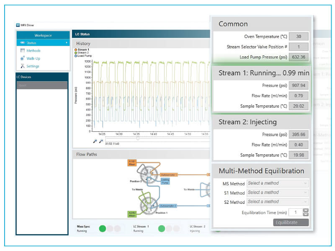335x251 pixels.
Task: Increase Equilibration Time with up arrow
Action: point(306,210)
